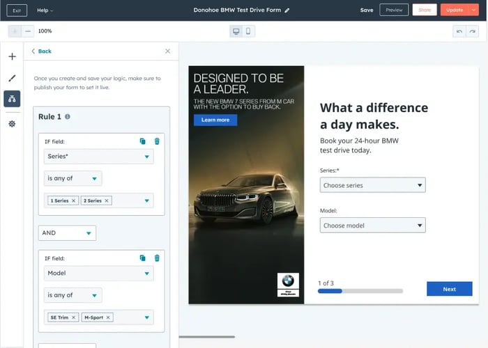Click the form step progress bar
Viewport: 488px width, 348px height.
[360, 291]
